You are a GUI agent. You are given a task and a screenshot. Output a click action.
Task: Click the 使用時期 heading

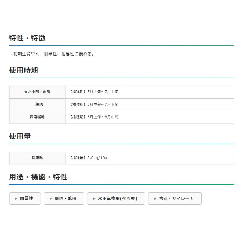tap(24, 70)
